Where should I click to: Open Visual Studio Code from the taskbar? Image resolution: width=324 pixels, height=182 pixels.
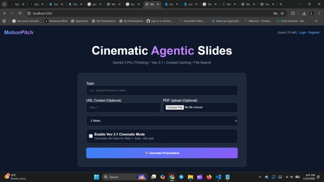pos(218,177)
